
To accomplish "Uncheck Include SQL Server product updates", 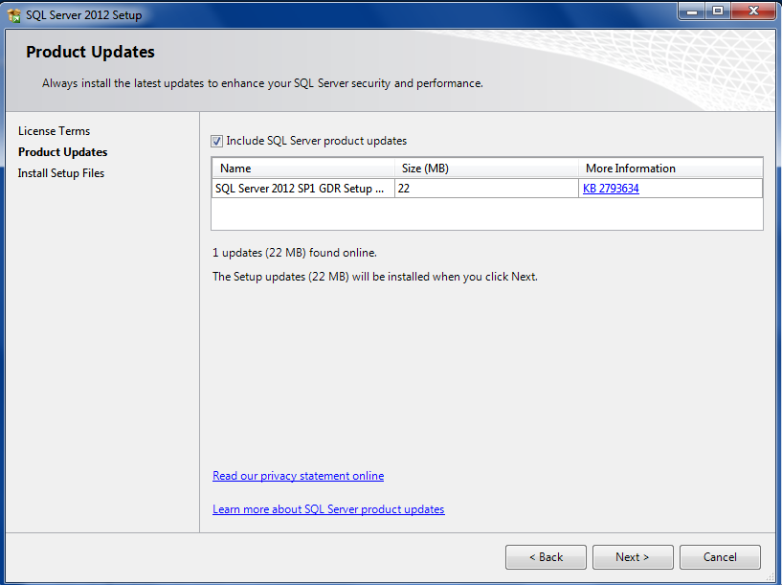I will [216, 141].
